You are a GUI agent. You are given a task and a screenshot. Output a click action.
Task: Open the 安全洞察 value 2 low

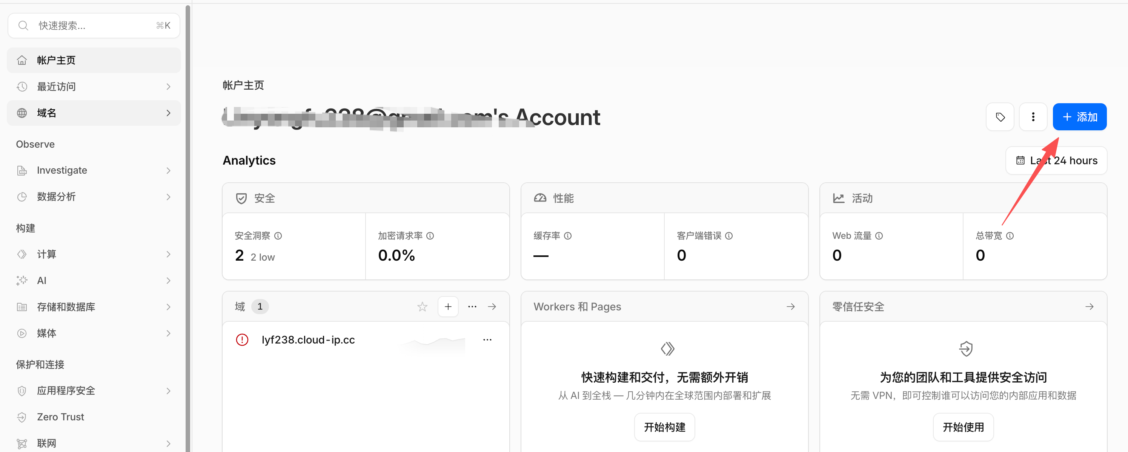pyautogui.click(x=255, y=256)
